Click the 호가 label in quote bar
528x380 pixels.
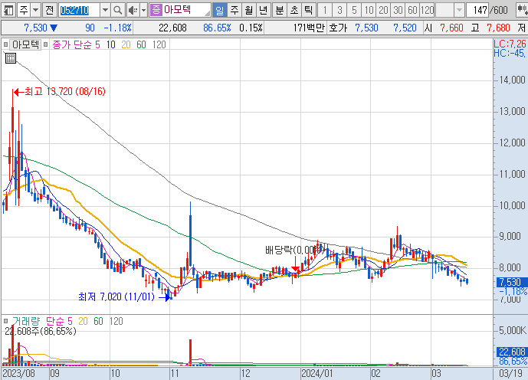point(338,28)
